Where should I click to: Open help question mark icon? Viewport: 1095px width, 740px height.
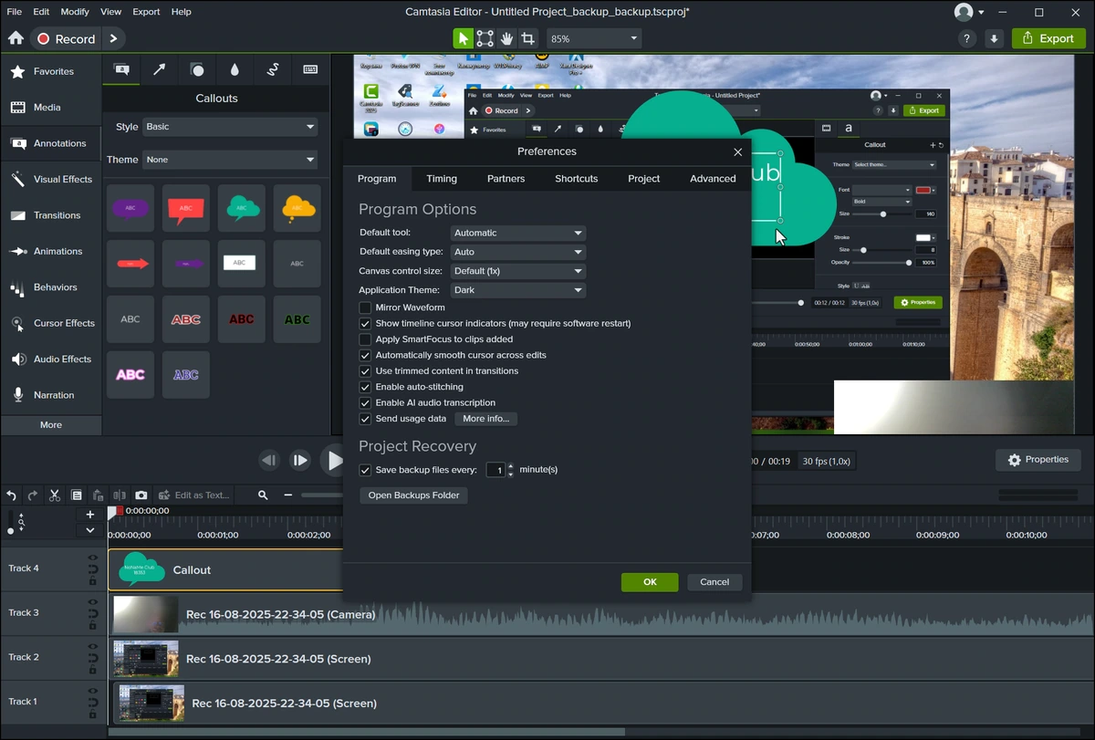pyautogui.click(x=967, y=38)
